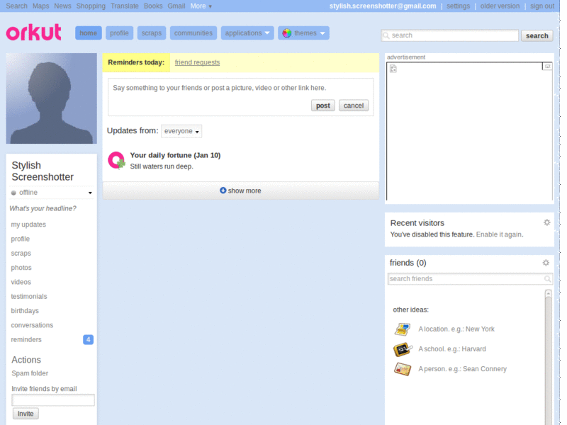Click Enable it again link

499,234
